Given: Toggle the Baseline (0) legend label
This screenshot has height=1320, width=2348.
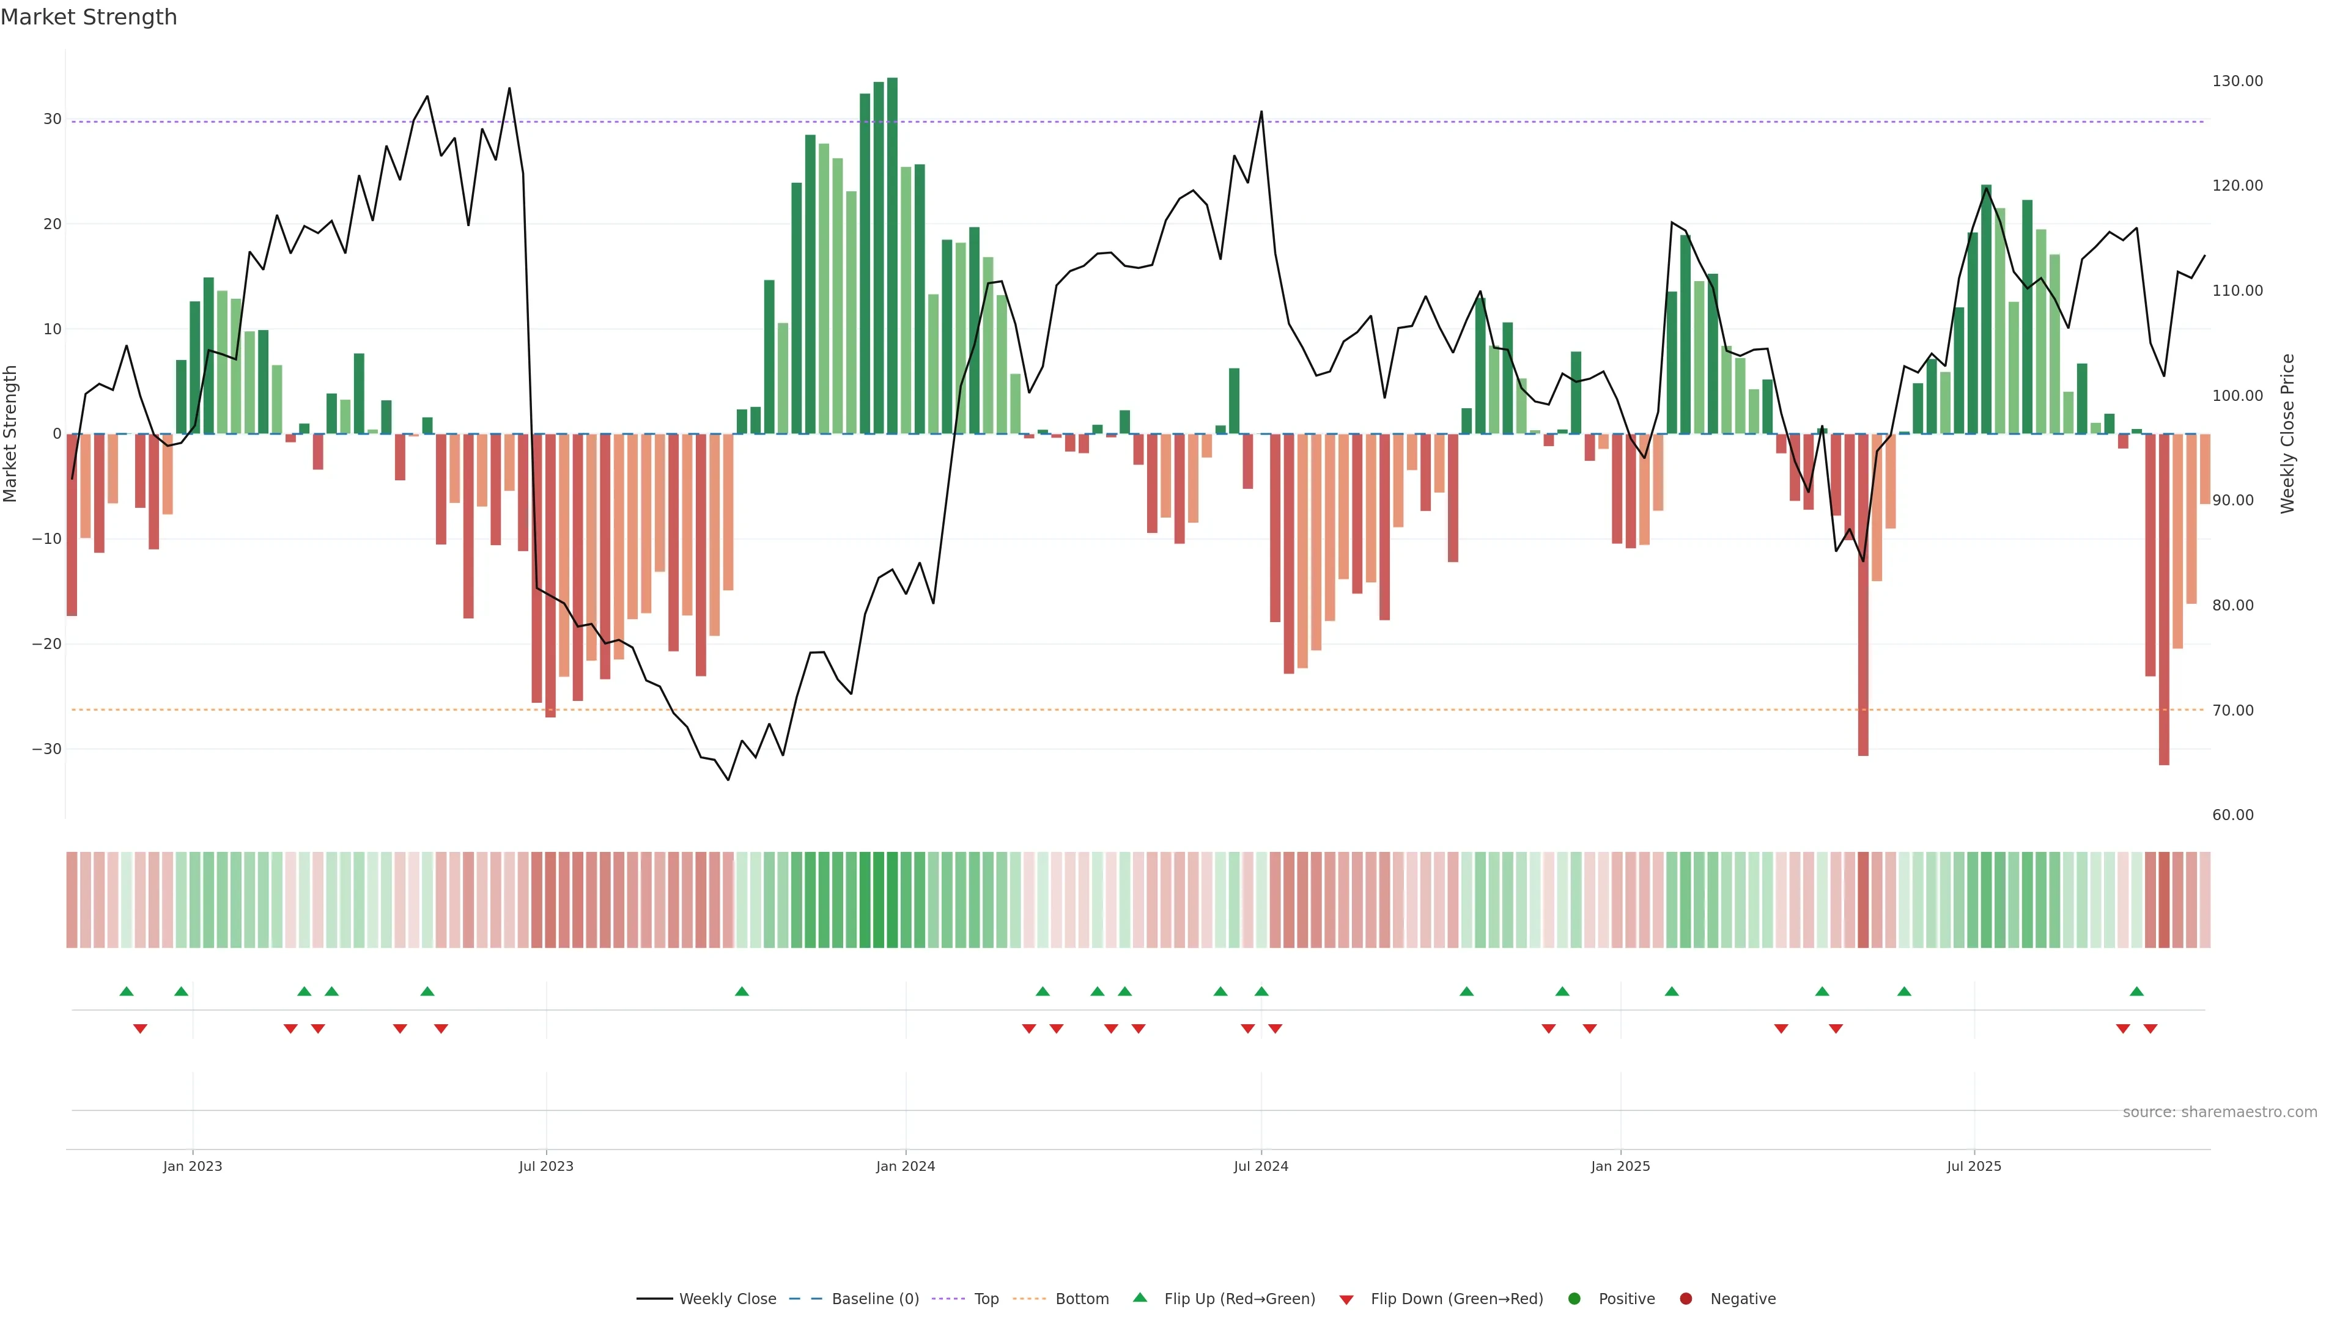Looking at the screenshot, I should click(x=875, y=1298).
